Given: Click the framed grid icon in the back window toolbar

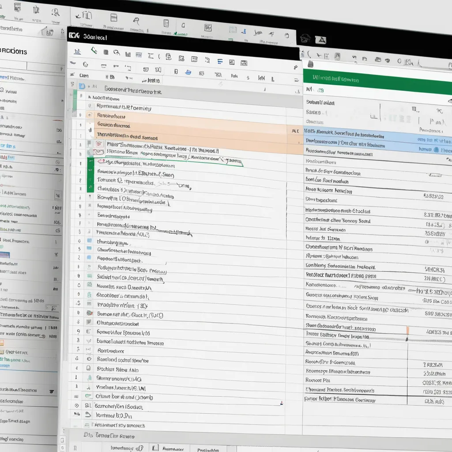Looking at the screenshot, I should tap(208, 28).
